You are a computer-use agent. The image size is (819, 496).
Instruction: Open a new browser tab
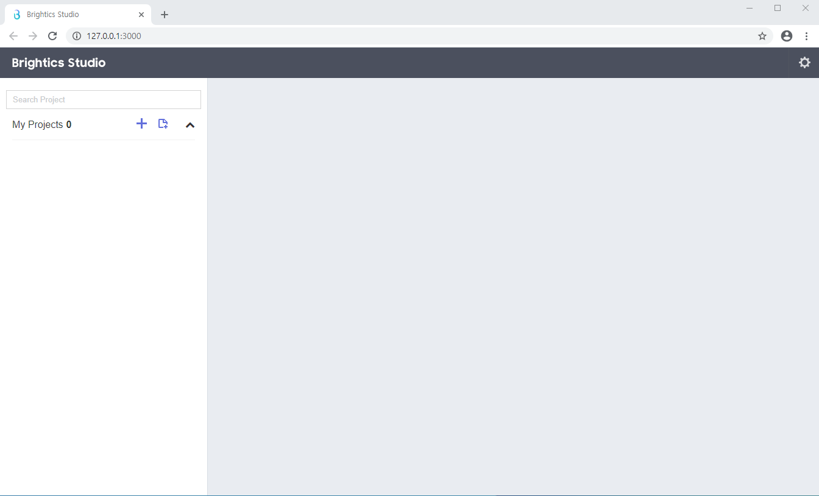(x=165, y=15)
